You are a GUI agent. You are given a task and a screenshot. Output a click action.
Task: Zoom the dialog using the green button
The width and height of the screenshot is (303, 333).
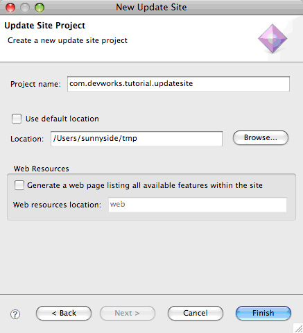coord(40,8)
